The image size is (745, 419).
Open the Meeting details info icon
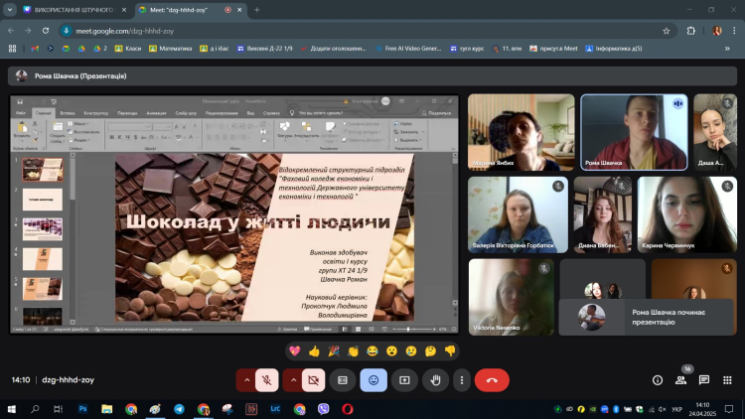(657, 379)
